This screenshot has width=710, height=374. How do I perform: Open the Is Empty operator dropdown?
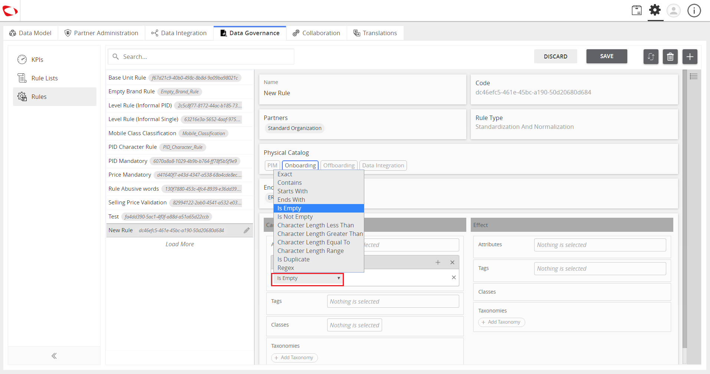coord(308,278)
